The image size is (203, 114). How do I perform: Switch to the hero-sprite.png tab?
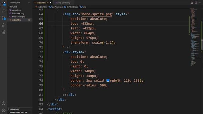click(64, 3)
